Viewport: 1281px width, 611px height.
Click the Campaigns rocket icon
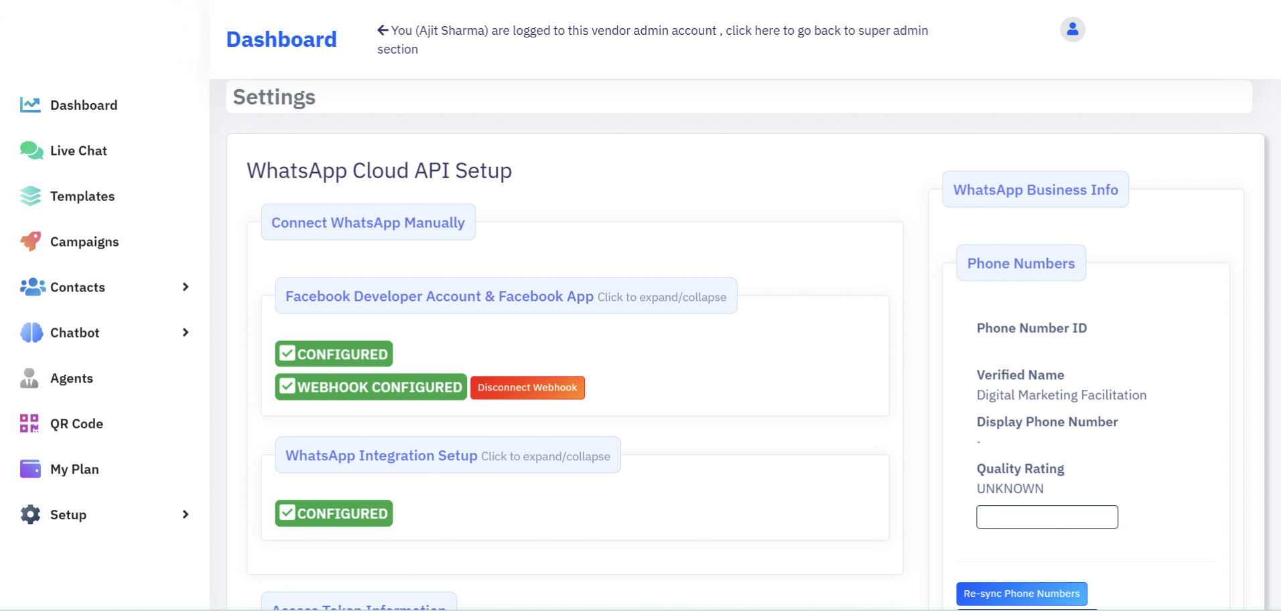click(x=30, y=242)
